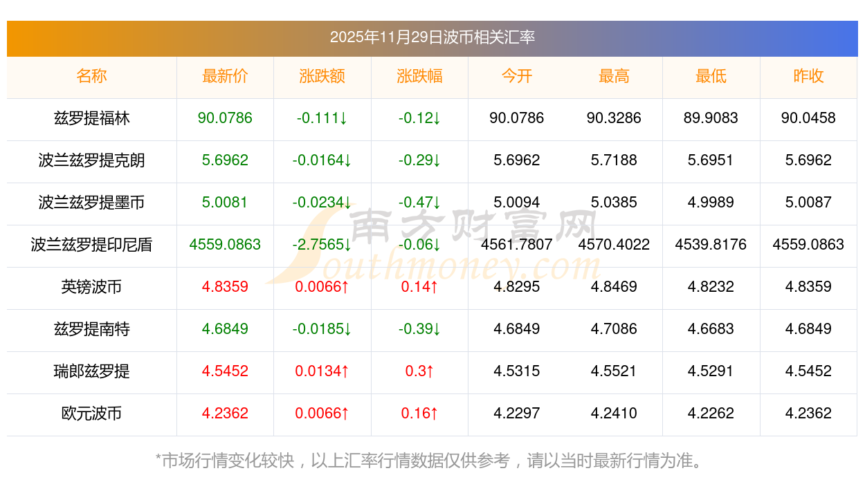
Task: Click the open value 5.0094
Action: (517, 203)
